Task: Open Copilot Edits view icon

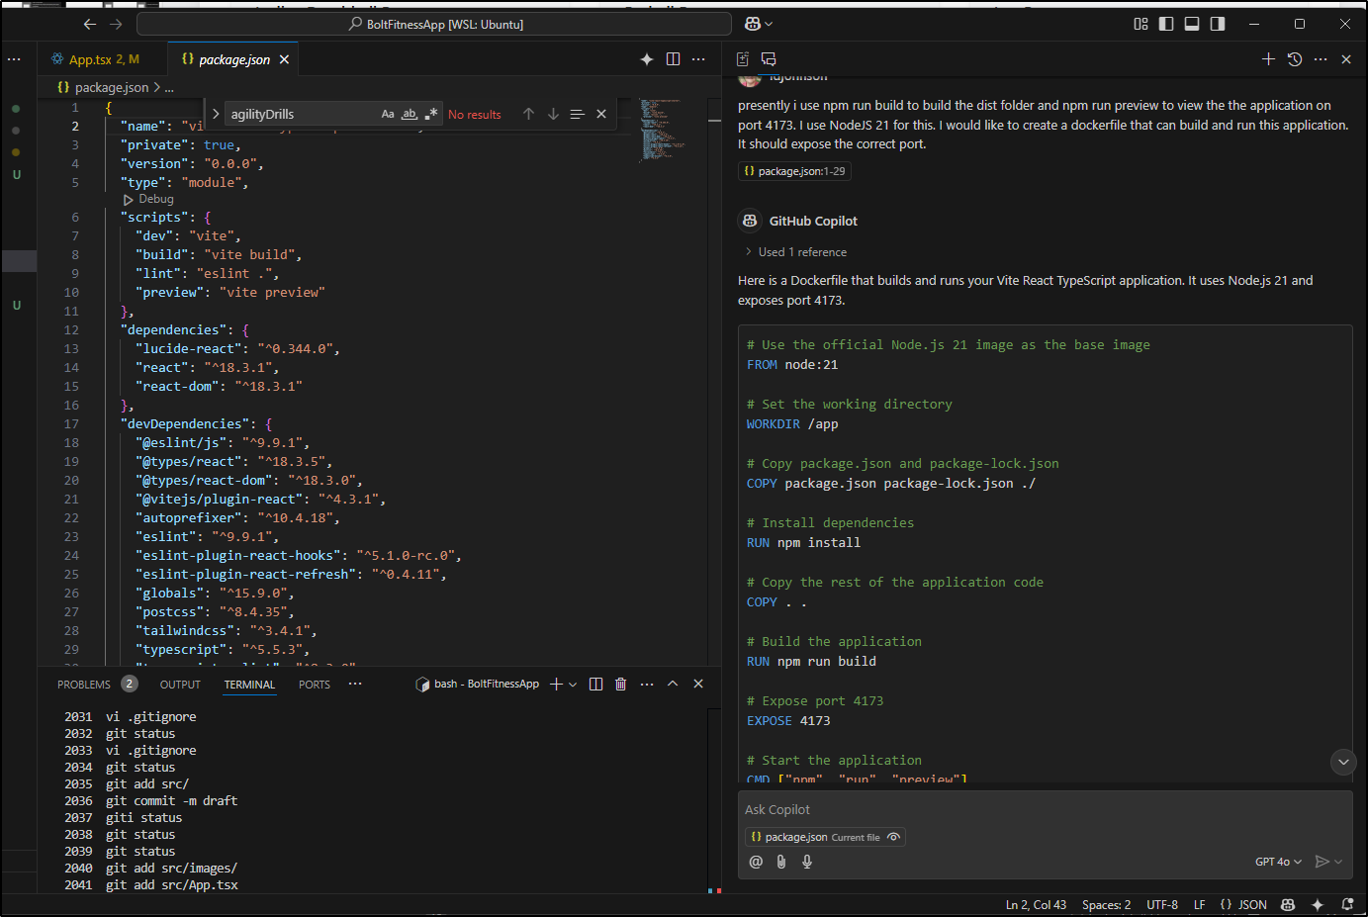Action: click(743, 59)
